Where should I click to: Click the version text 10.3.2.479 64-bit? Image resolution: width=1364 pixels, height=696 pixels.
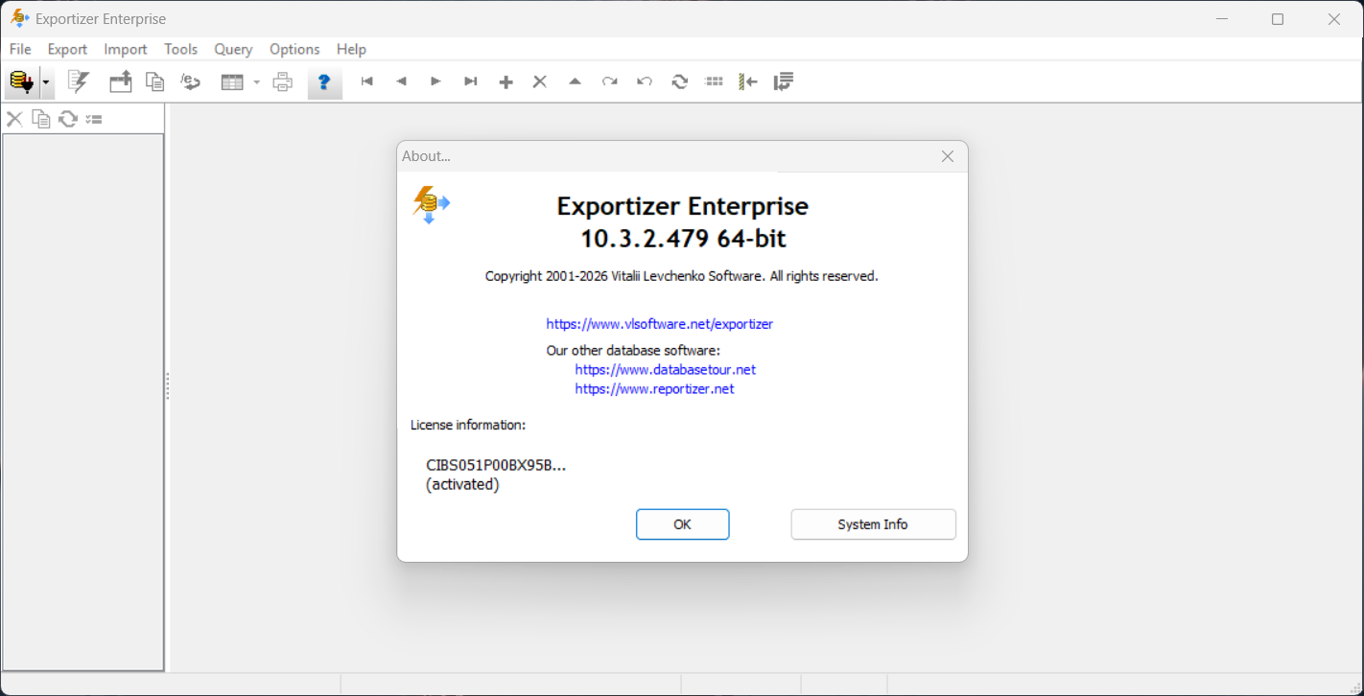coord(683,239)
